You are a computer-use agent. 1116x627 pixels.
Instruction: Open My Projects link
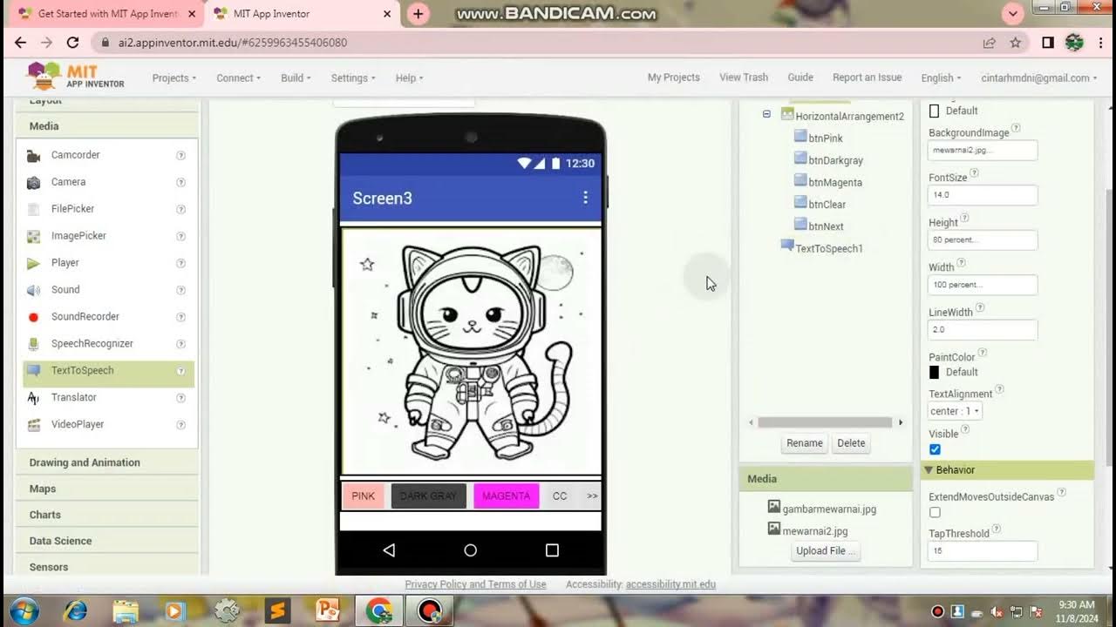[673, 78]
